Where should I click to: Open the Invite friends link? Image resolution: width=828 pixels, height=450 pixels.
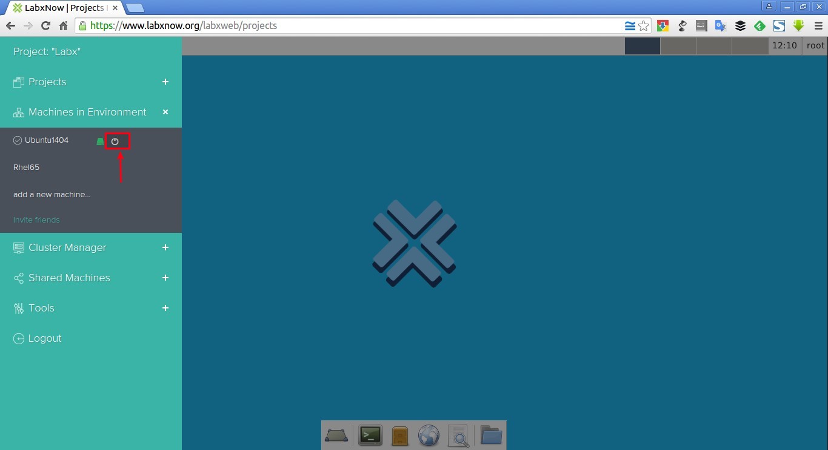click(x=36, y=220)
